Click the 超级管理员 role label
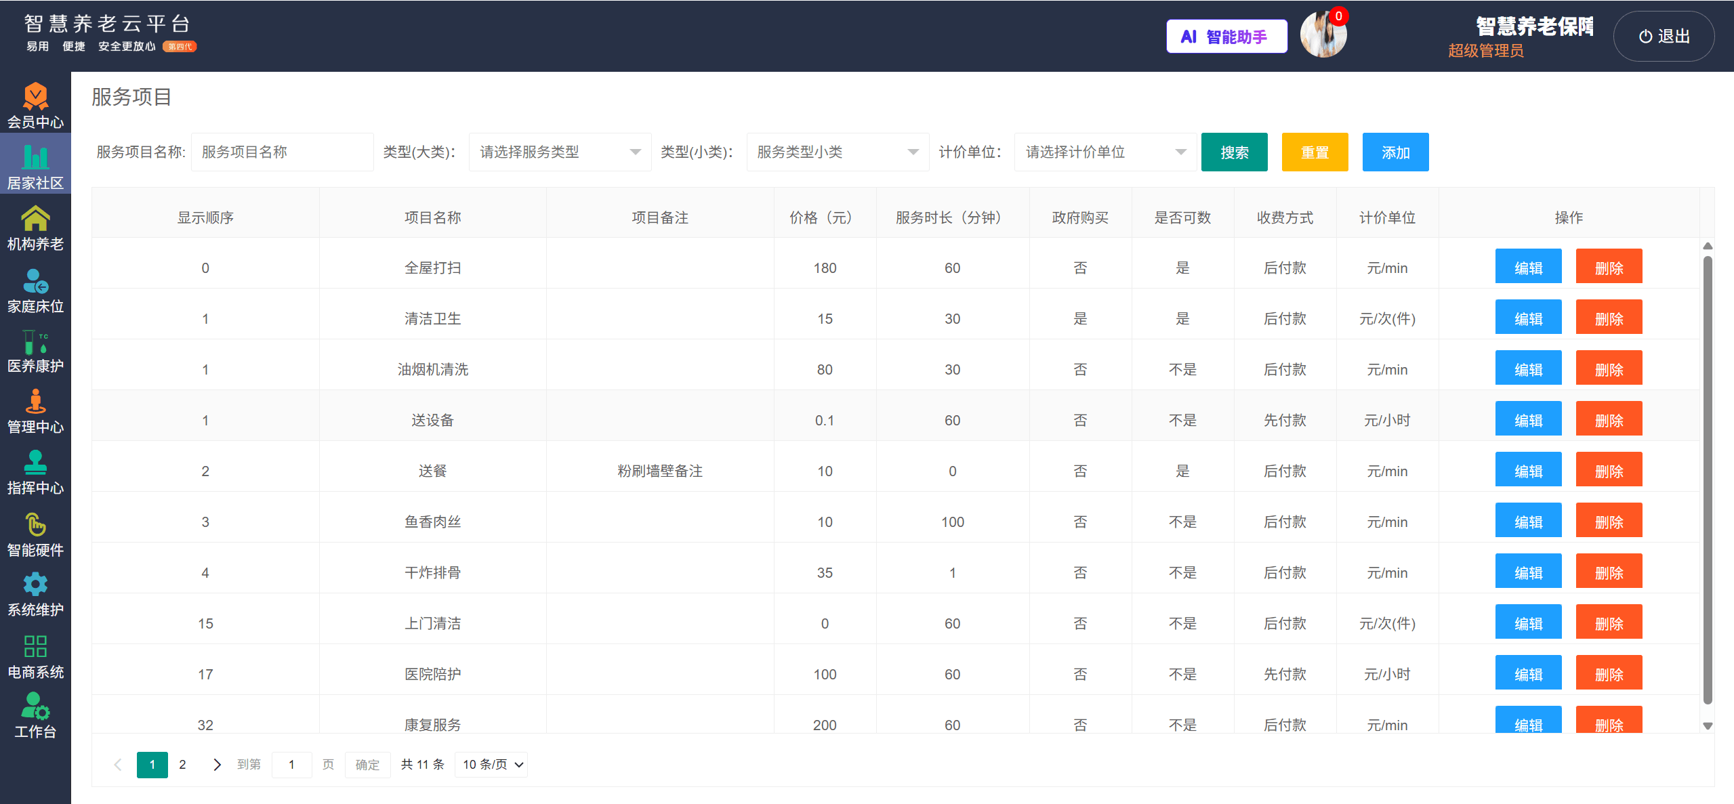Viewport: 1734px width, 804px height. click(x=1485, y=51)
